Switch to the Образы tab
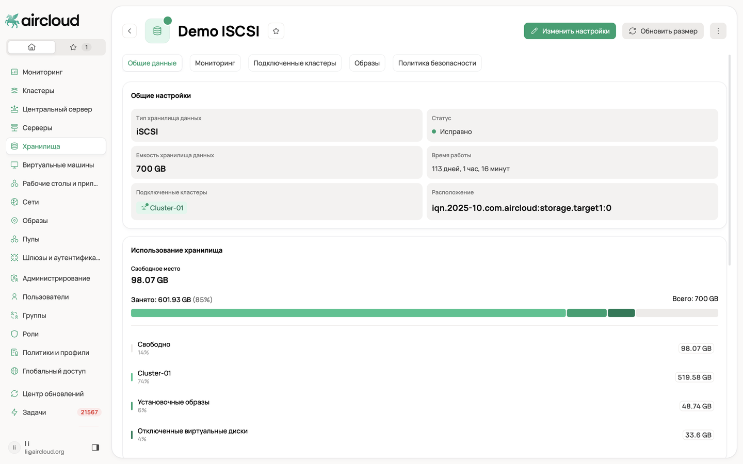The height and width of the screenshot is (464, 743). click(367, 63)
